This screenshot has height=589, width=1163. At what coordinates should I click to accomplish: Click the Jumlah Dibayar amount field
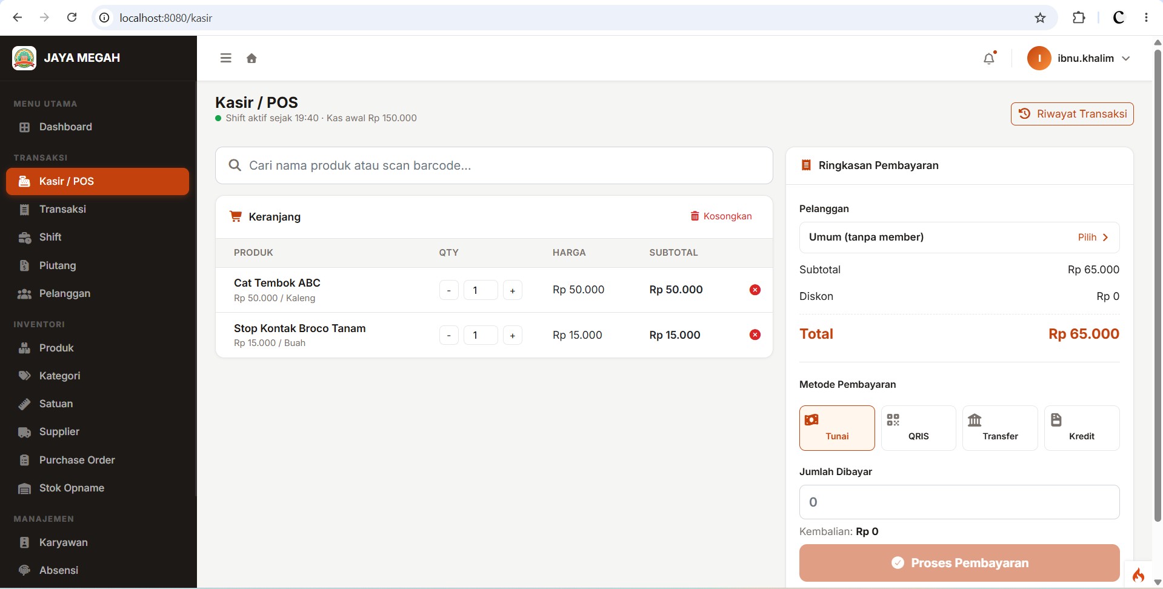pos(959,502)
